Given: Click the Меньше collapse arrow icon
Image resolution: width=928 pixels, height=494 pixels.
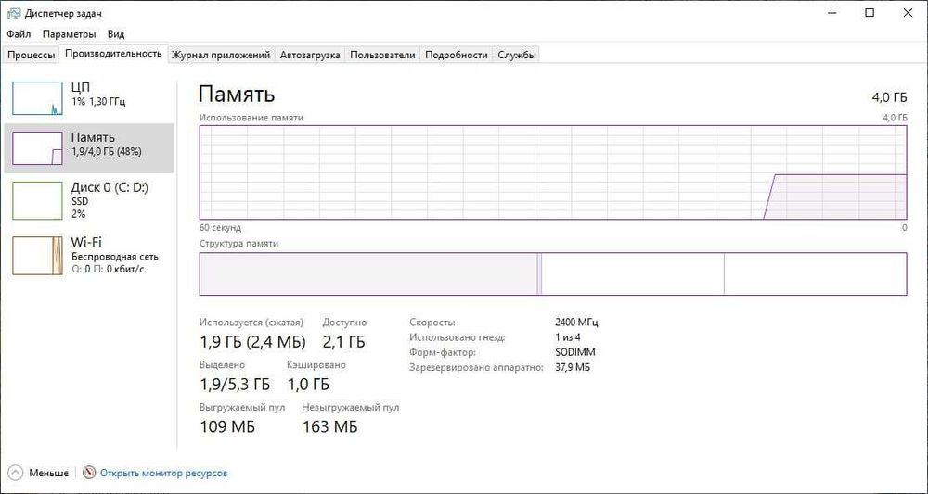Looking at the screenshot, I should 16,473.
